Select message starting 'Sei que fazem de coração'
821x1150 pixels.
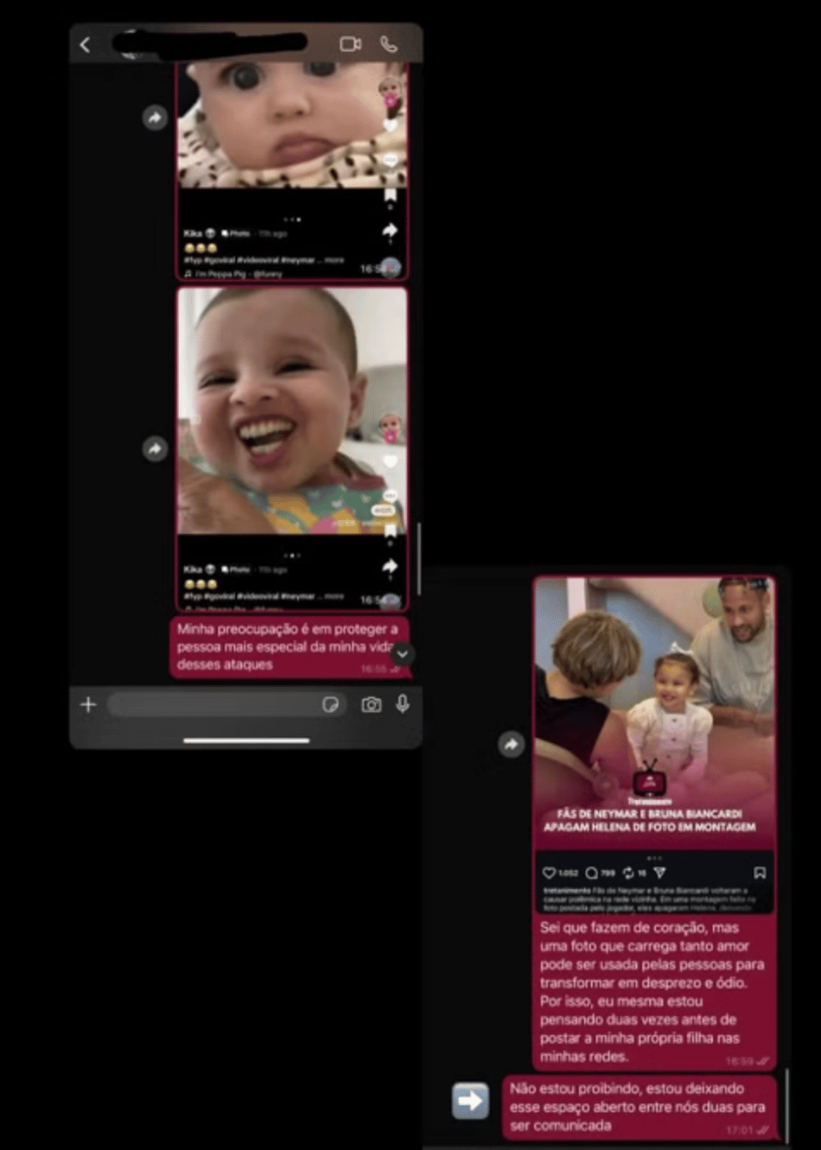pyautogui.click(x=654, y=992)
